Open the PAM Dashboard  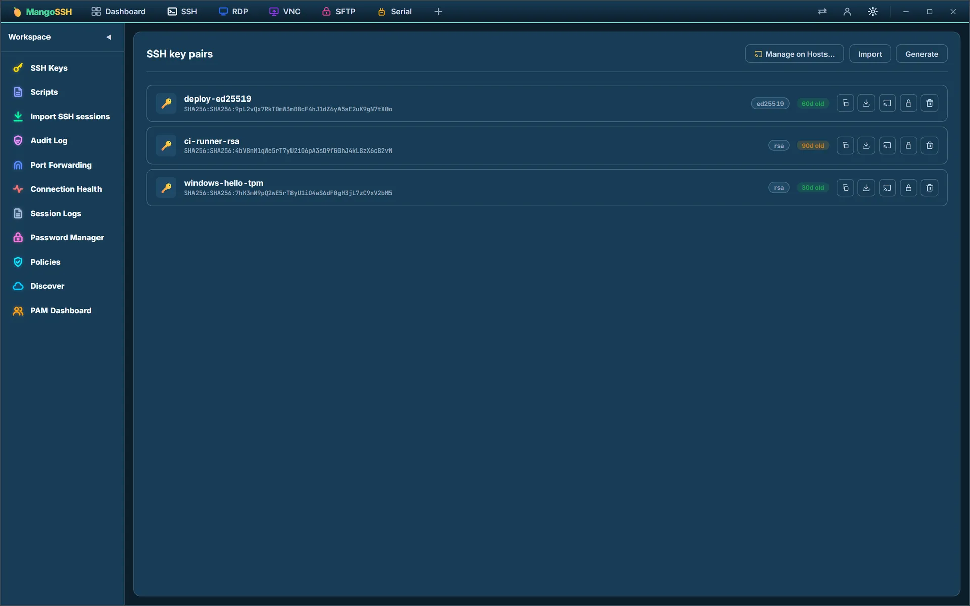[62, 310]
